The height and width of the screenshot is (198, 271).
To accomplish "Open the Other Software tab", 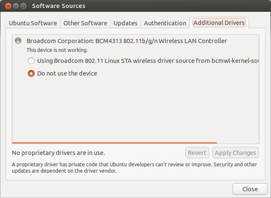I will (85, 23).
